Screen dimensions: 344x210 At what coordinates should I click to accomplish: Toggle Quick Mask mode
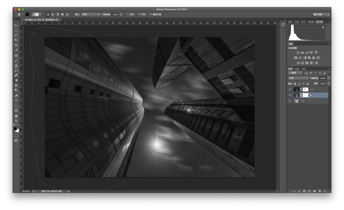16,135
